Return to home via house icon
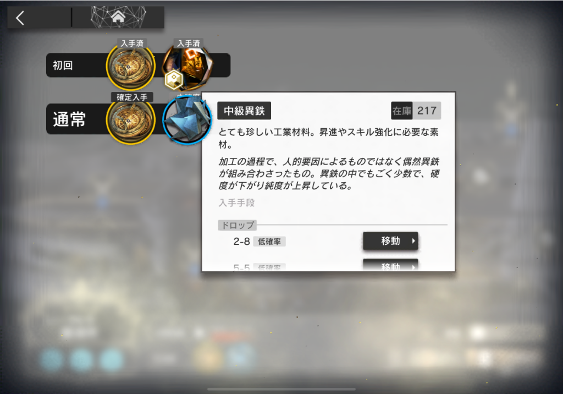563x394 pixels. 118,17
